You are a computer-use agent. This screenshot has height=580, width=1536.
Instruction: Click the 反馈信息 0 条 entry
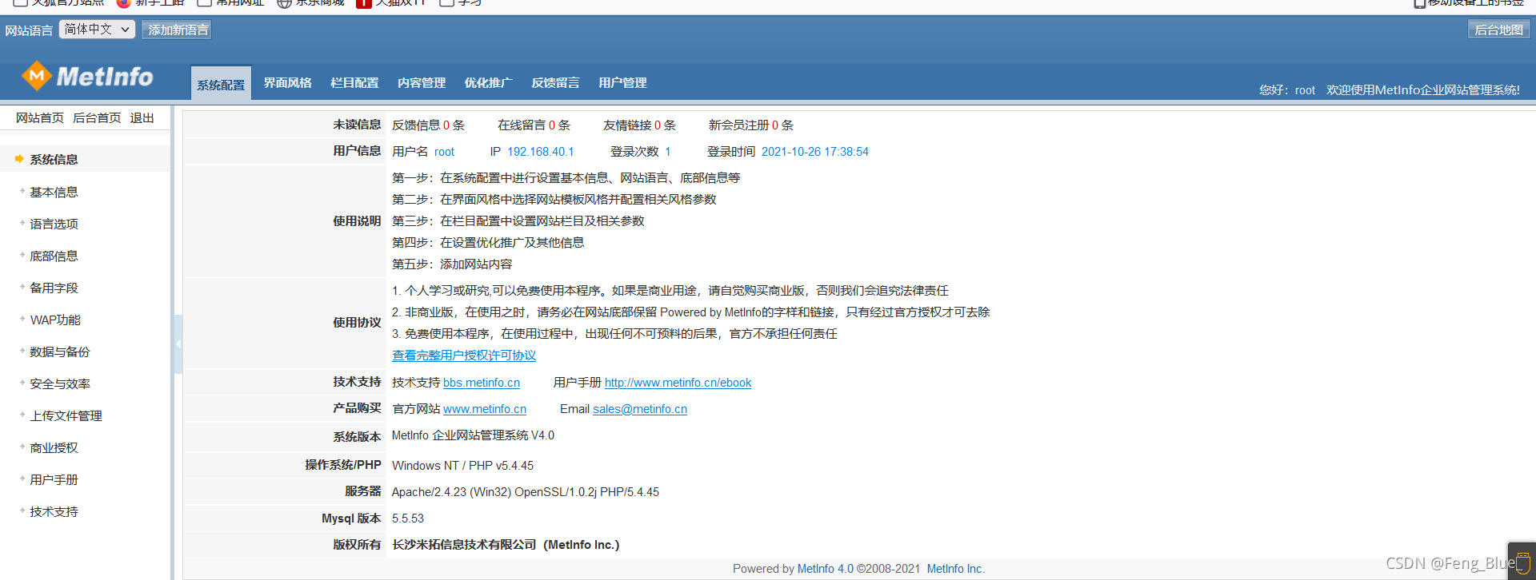(428, 125)
